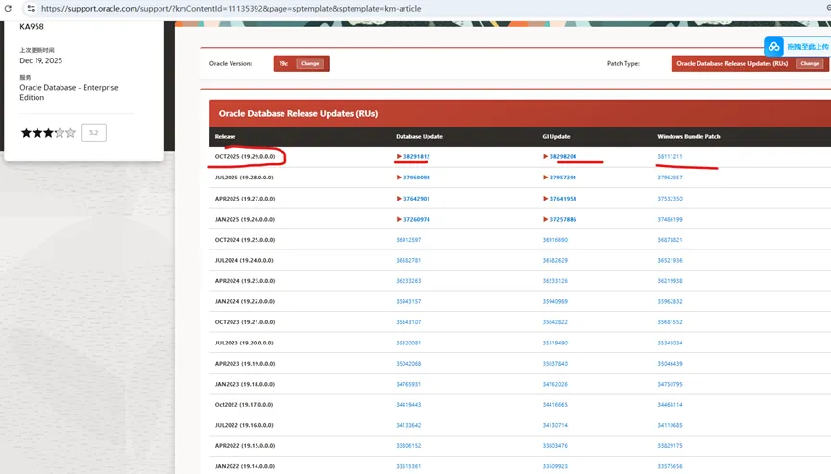
Task: Open Database Update patch 35643107
Action: point(408,322)
